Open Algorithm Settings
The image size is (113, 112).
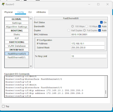click(x=17, y=27)
